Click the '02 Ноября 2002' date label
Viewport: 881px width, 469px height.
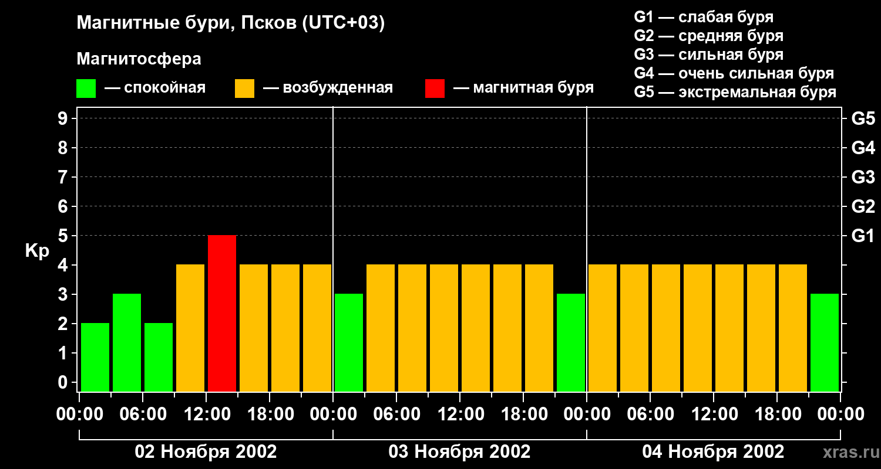click(206, 451)
